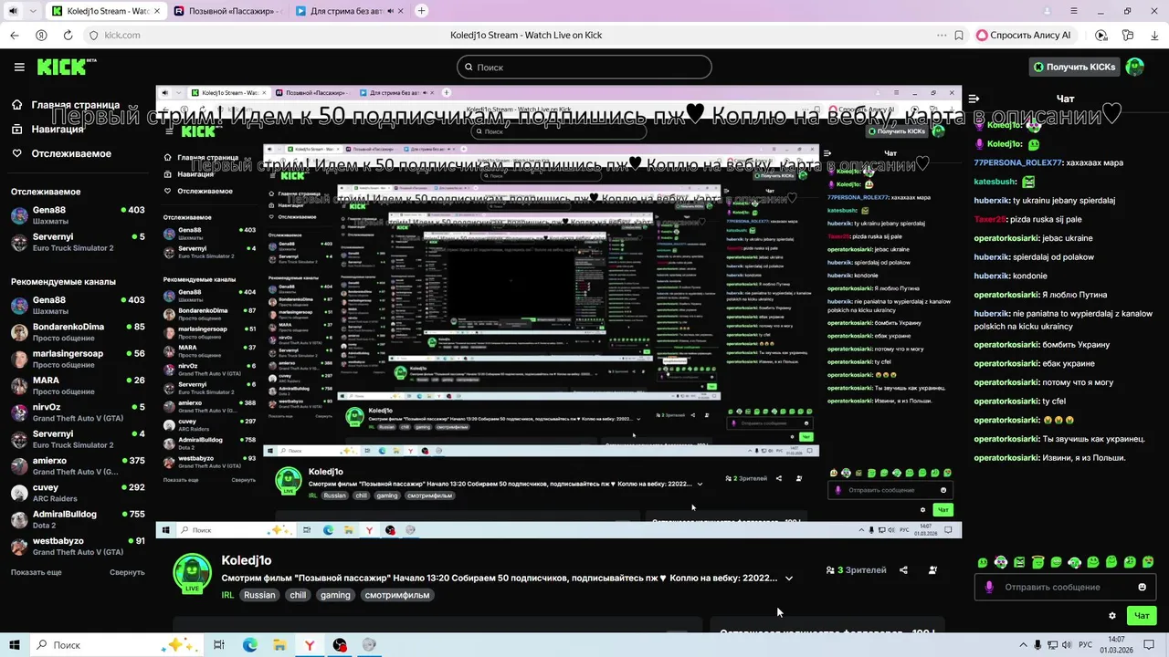Click username katesbush in chat

tap(995, 182)
